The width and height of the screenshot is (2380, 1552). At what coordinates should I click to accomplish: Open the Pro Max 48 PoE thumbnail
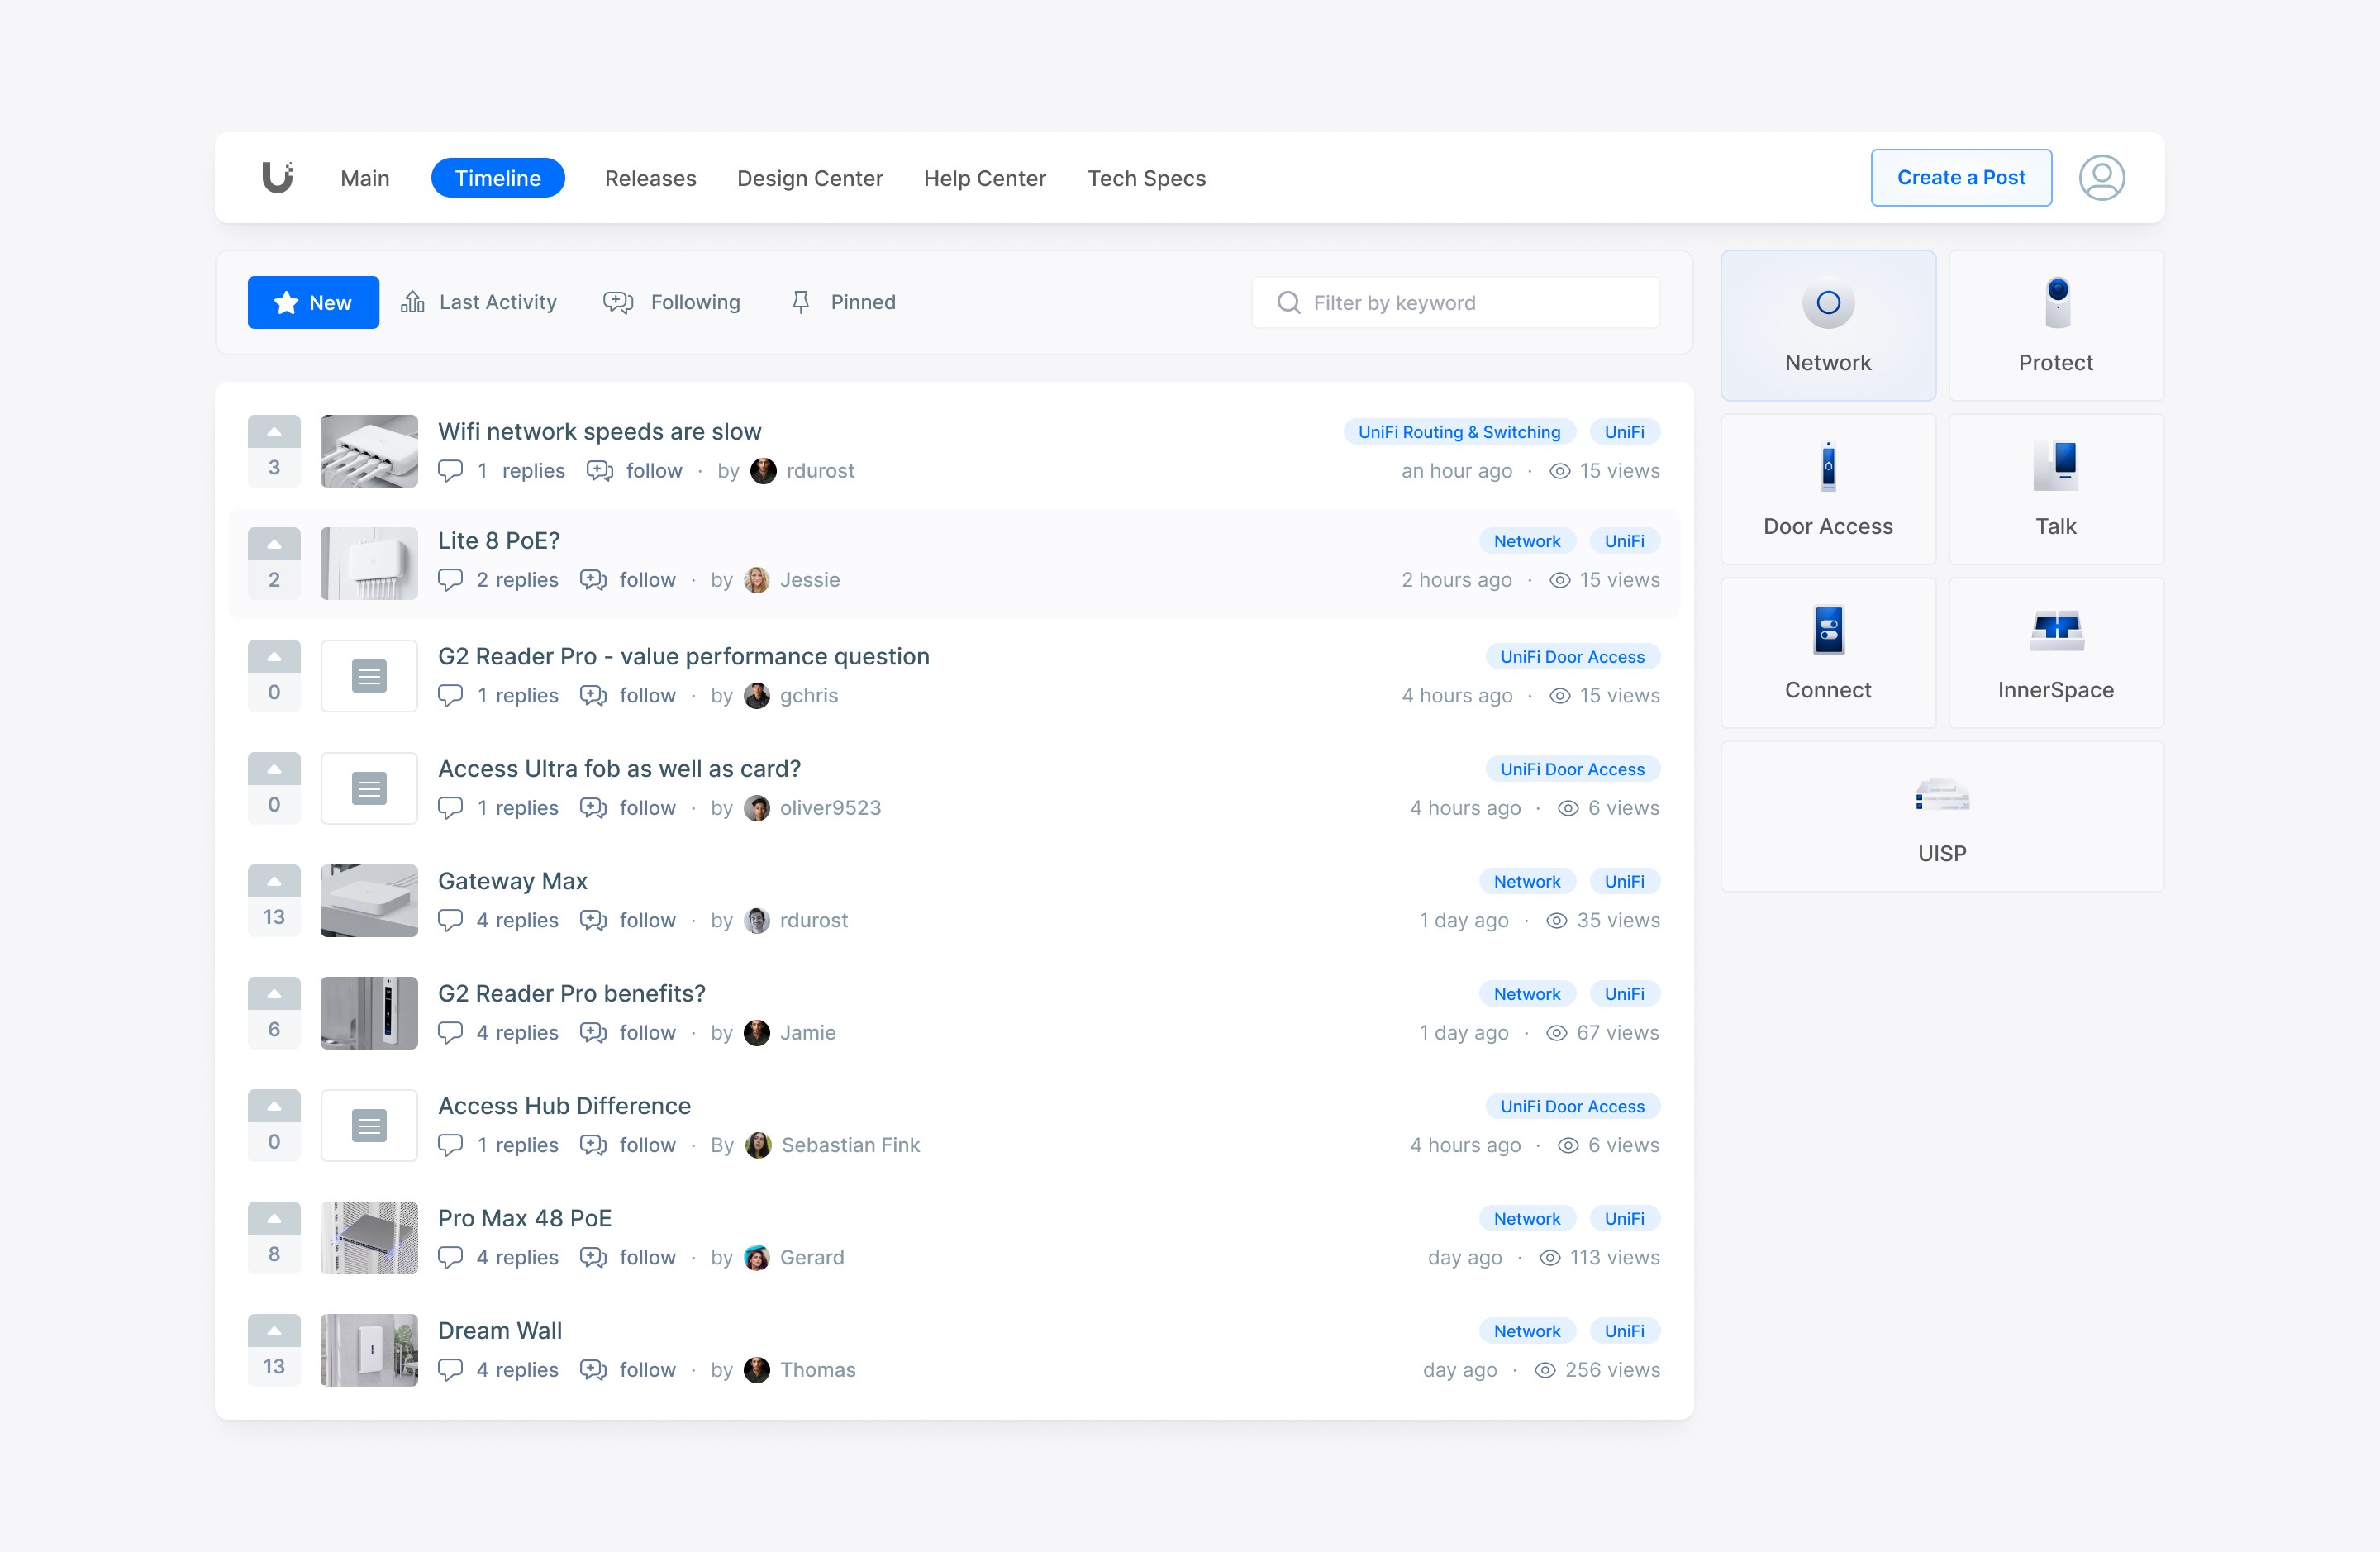[368, 1237]
